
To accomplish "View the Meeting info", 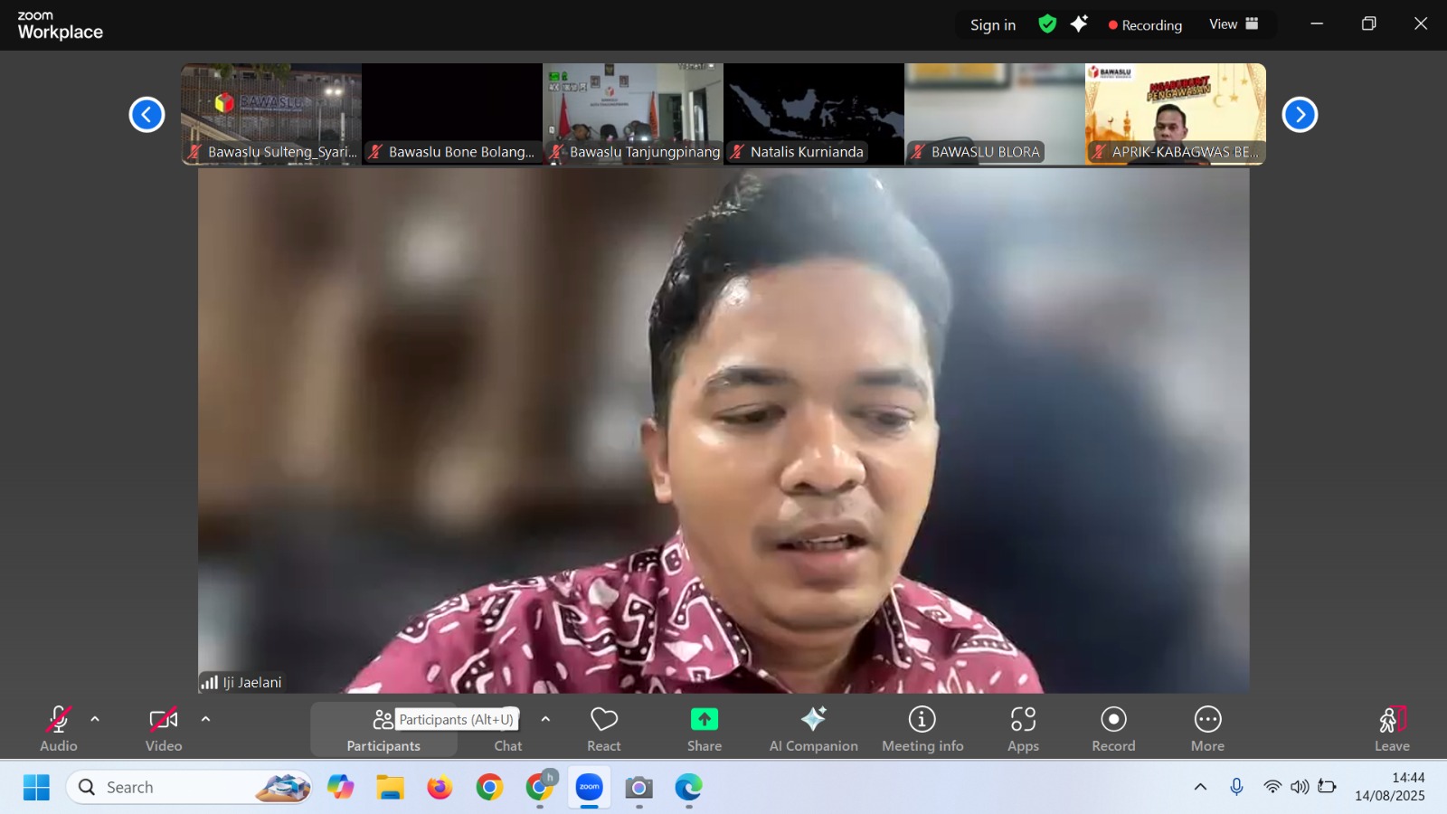I will [921, 728].
